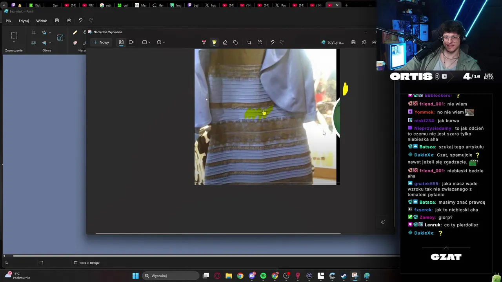Viewport: 502px width, 282px height.
Task: Save the snip with the floppy icon
Action: (353, 42)
